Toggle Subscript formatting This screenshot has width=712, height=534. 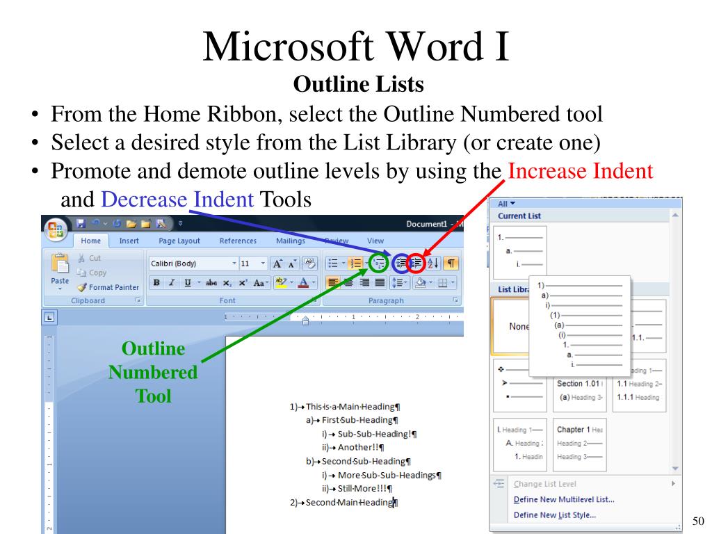(227, 283)
